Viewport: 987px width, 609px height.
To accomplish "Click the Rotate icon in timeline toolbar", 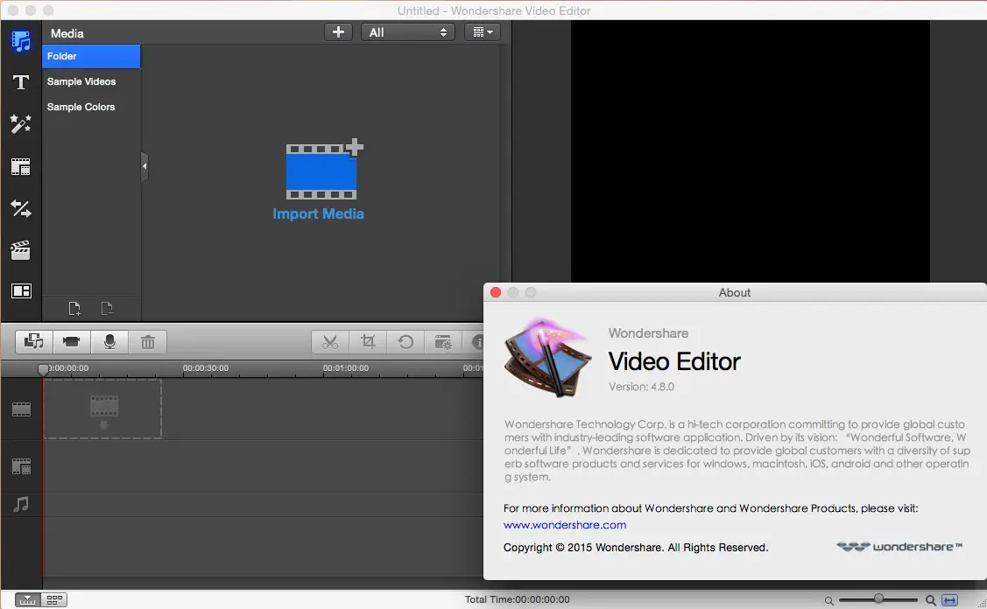I will point(406,341).
